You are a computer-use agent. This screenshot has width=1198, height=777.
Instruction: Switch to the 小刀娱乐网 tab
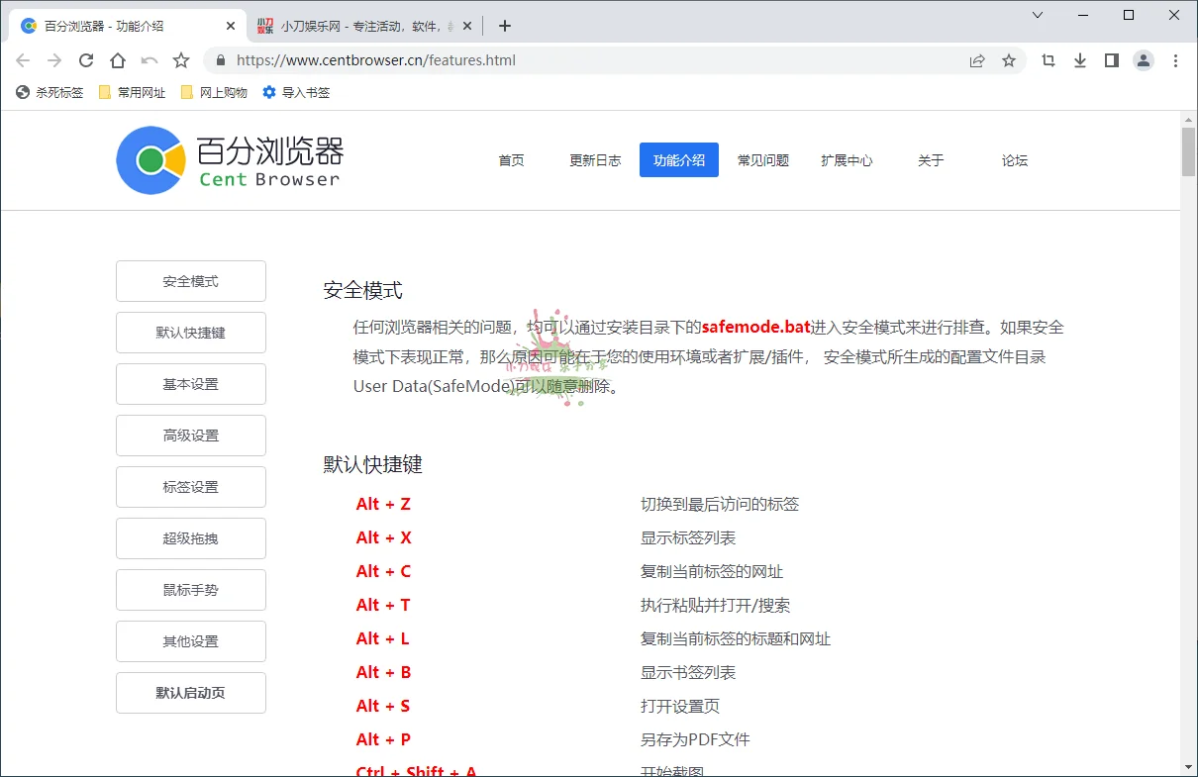pos(347,26)
